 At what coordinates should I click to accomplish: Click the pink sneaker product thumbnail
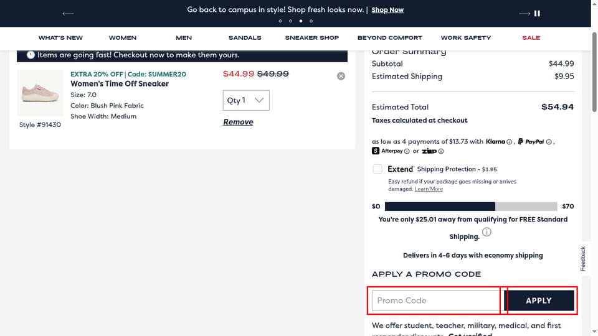(40, 93)
